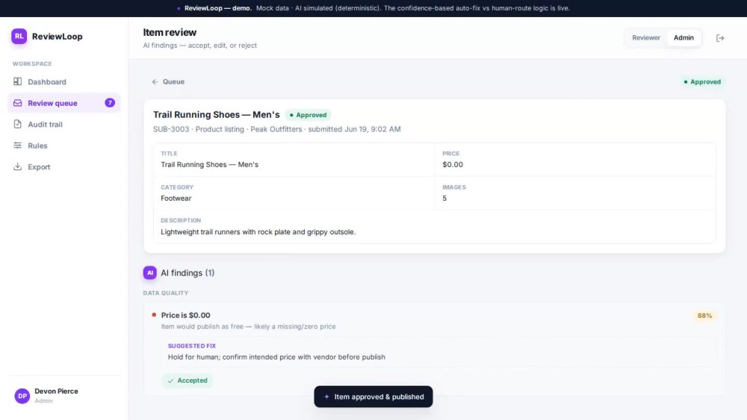Go back to Queue
Image resolution: width=747 pixels, height=420 pixels.
coord(168,82)
